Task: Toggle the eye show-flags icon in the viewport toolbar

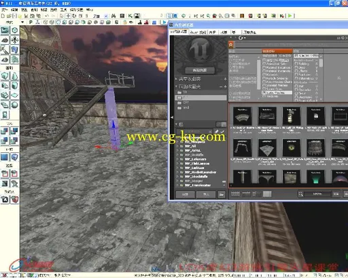Action: point(131,22)
